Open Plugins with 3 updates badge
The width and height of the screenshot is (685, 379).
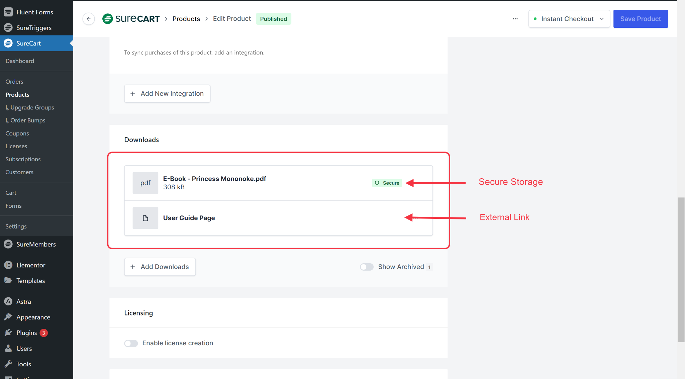27,333
